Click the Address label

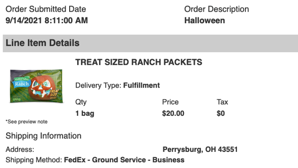pyautogui.click(x=20, y=150)
